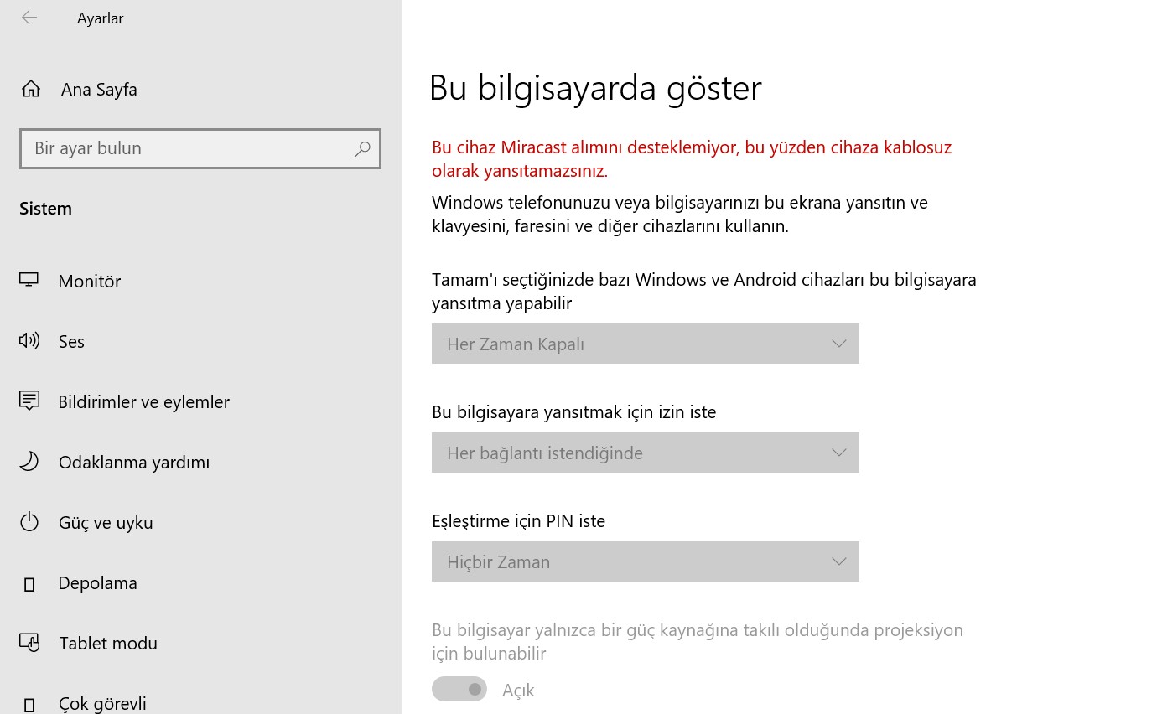Image resolution: width=1157 pixels, height=714 pixels.
Task: Click the red Miracast warning text
Action: 692,159
